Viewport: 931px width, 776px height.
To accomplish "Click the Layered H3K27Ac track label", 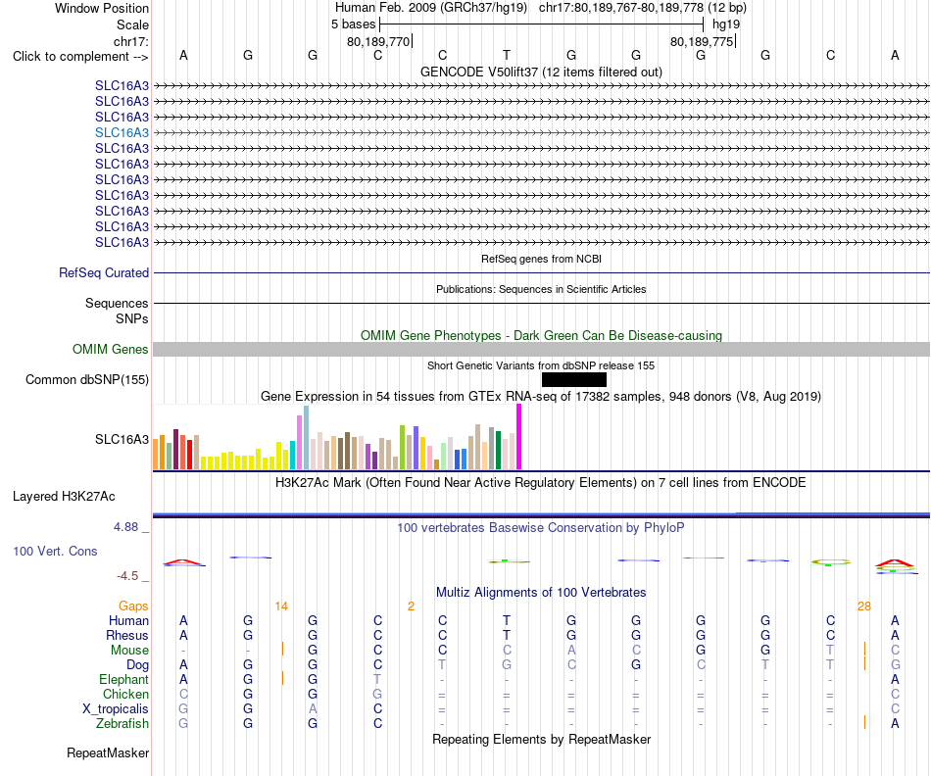I will [64, 497].
